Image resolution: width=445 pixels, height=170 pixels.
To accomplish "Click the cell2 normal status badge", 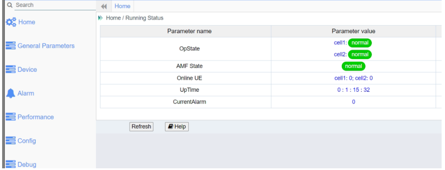I will [360, 55].
